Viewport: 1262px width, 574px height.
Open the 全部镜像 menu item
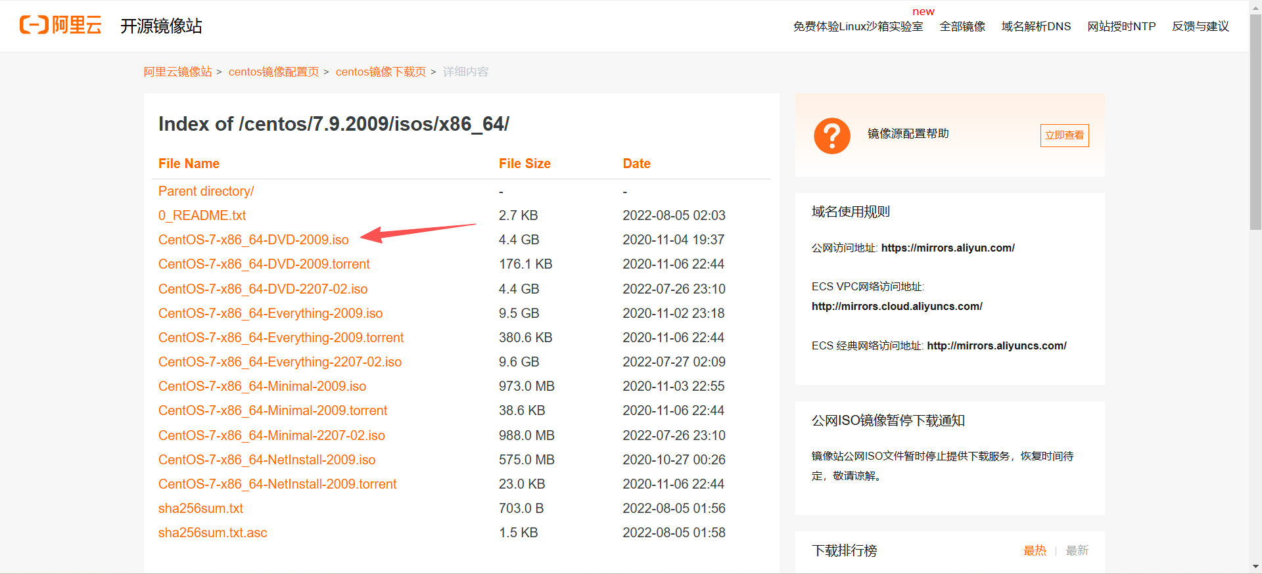pos(962,26)
